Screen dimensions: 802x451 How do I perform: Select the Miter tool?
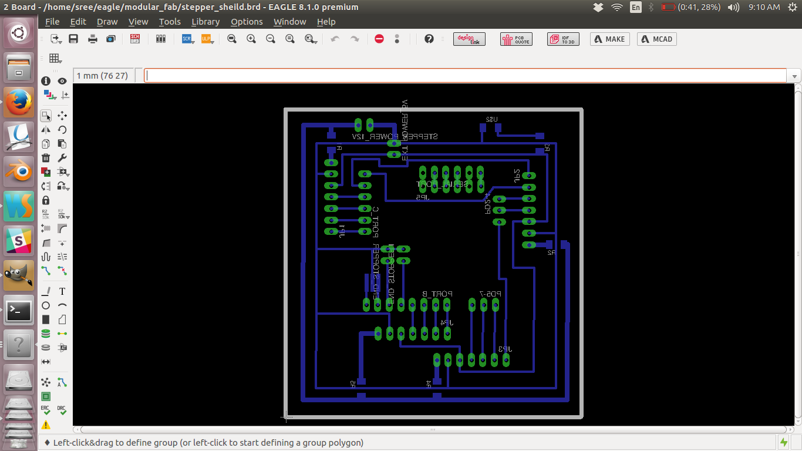62,228
